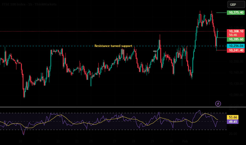Click the 10,080.00 level on price axis
Viewport: 246px width, 145px height.
[234, 95]
